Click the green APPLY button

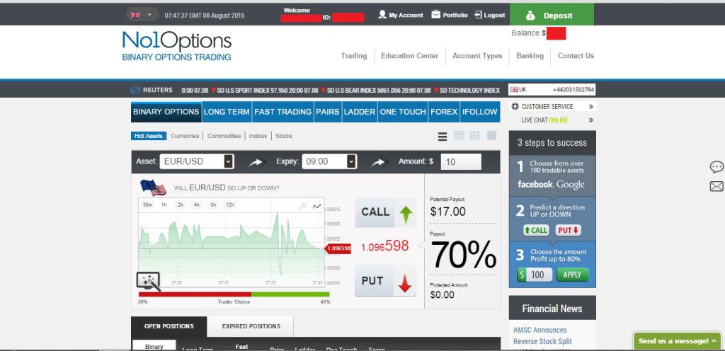tap(572, 275)
